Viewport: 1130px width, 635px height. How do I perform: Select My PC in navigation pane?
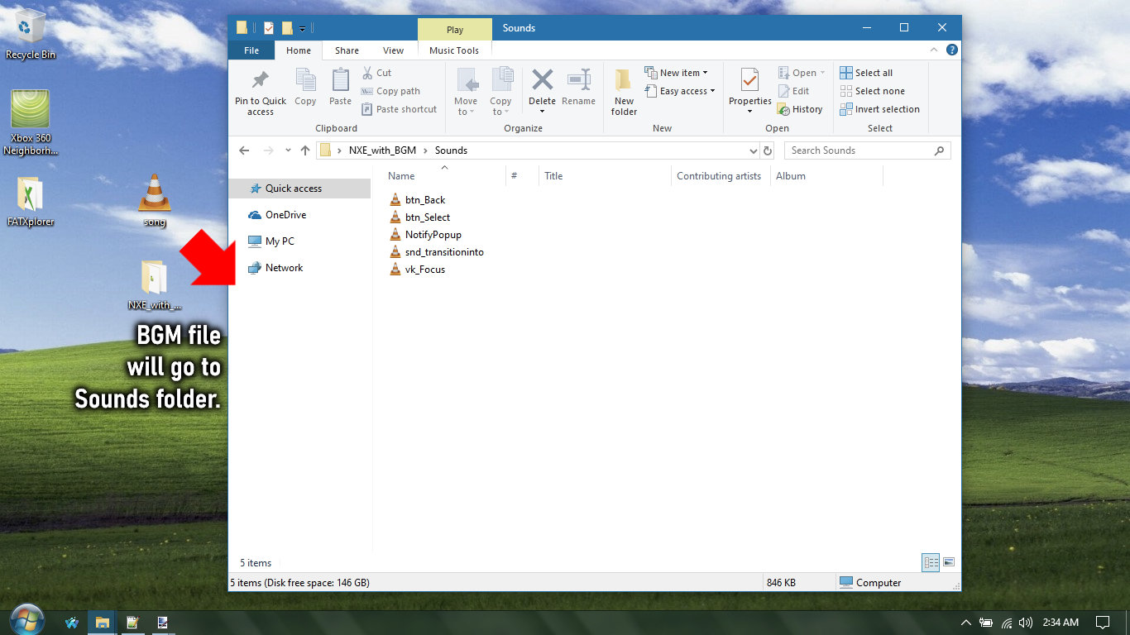[x=299, y=241]
